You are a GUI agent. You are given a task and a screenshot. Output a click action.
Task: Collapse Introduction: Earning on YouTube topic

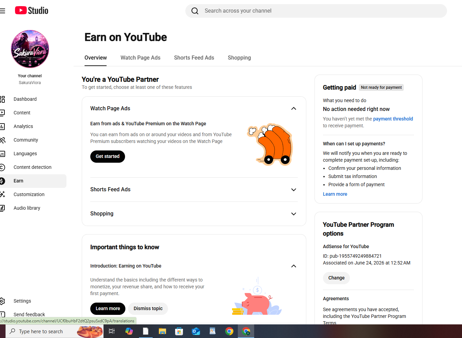coord(294,266)
